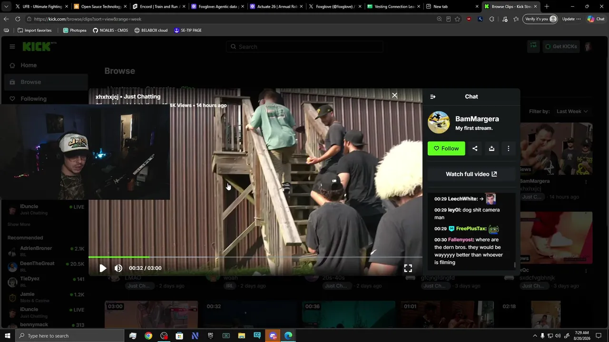Open Copilot Chat in the browser toolbar

[x=596, y=19]
